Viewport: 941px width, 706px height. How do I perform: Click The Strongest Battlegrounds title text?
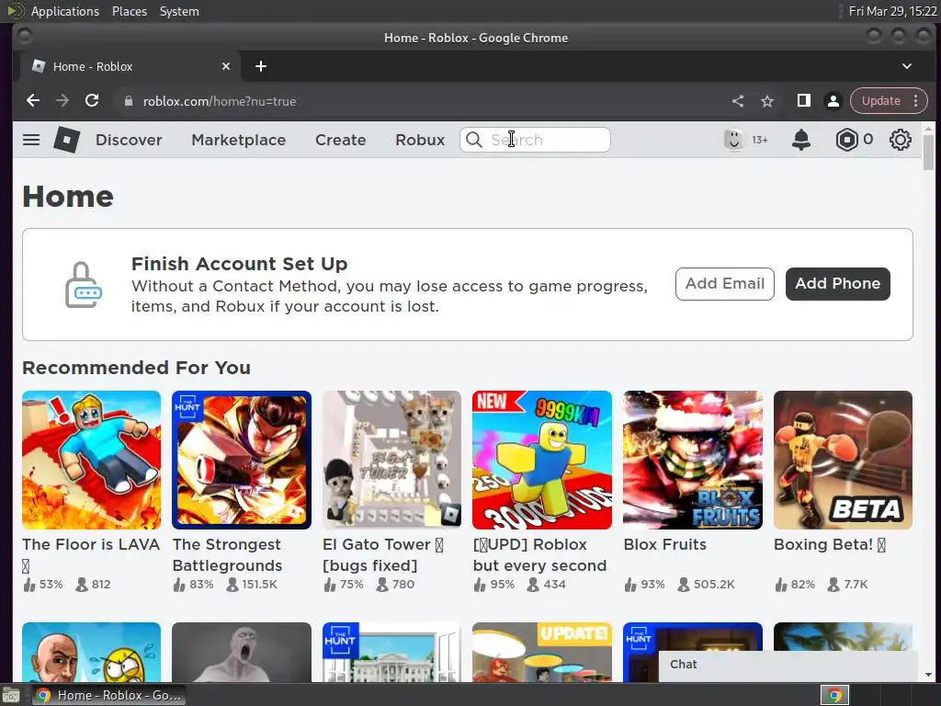[228, 554]
